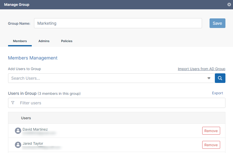
Task: Expand the Search Users dropdown arrow
Action: 209,78
